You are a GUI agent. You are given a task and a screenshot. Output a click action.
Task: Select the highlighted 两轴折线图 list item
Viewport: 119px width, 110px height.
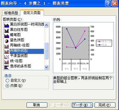[x=27, y=51]
